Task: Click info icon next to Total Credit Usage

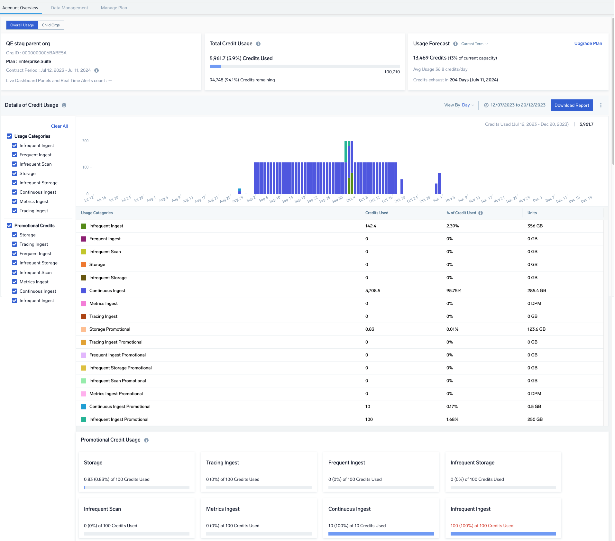Action: 258,44
